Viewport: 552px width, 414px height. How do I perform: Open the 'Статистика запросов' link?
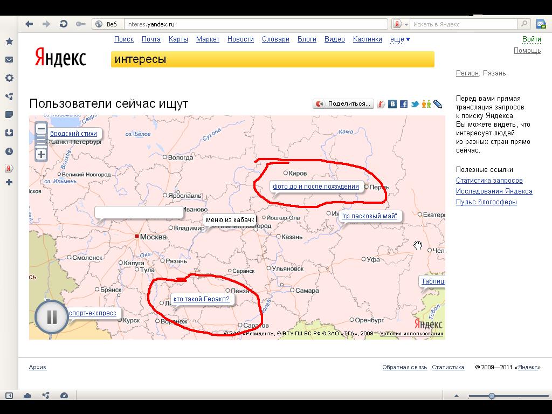(x=489, y=181)
